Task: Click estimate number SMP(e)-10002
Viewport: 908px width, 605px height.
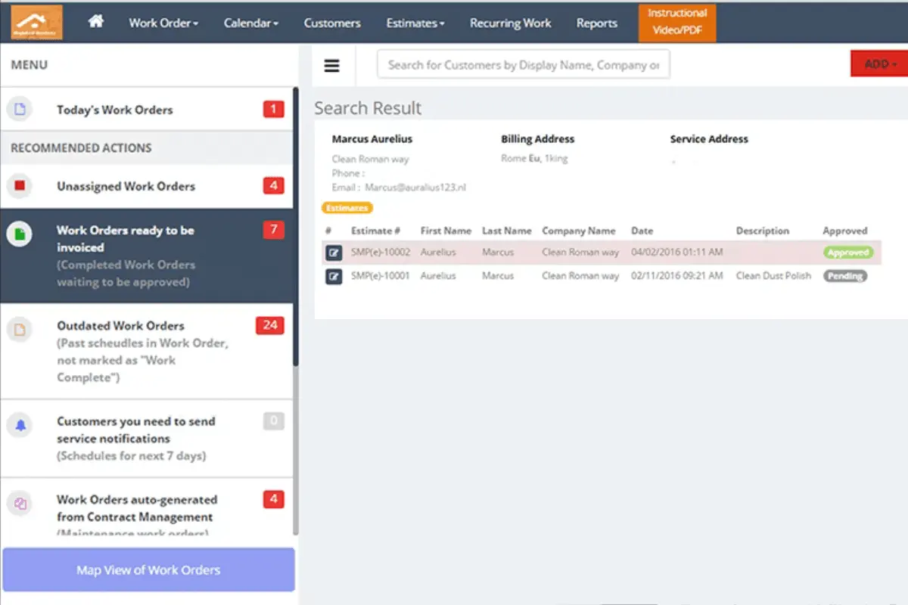Action: (381, 253)
